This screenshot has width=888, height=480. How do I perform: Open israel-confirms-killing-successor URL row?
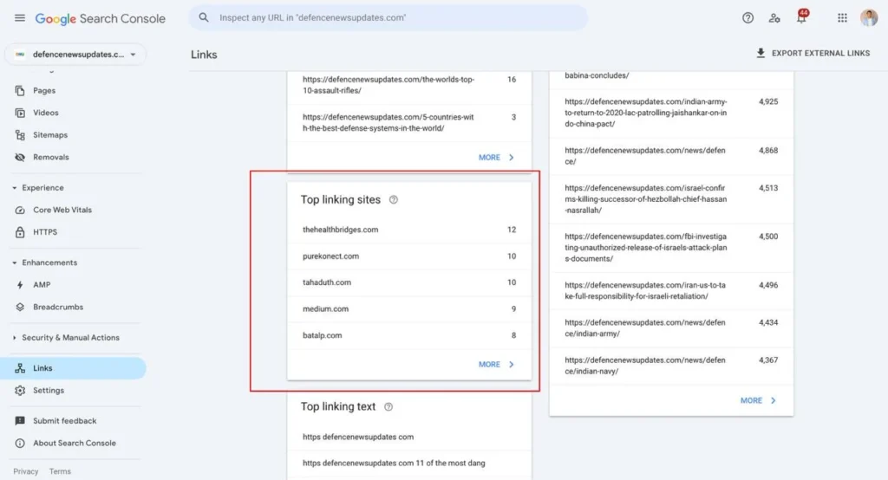(671, 199)
